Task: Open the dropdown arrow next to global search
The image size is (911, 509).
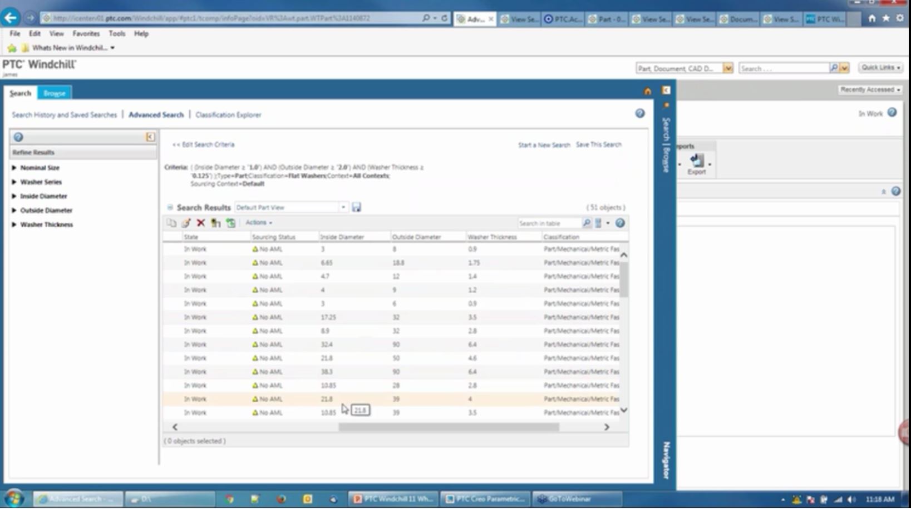Action: point(844,68)
